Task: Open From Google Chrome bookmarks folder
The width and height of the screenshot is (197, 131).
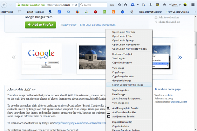Action: pos(178,12)
